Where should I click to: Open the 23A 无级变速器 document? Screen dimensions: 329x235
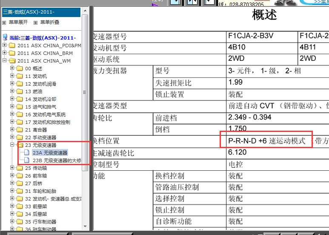point(50,153)
